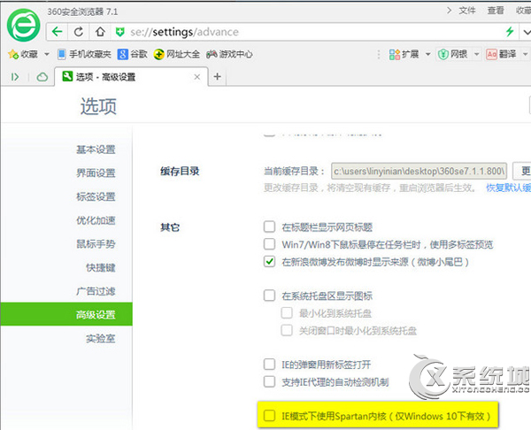Open a new tab with plus button

tap(218, 77)
